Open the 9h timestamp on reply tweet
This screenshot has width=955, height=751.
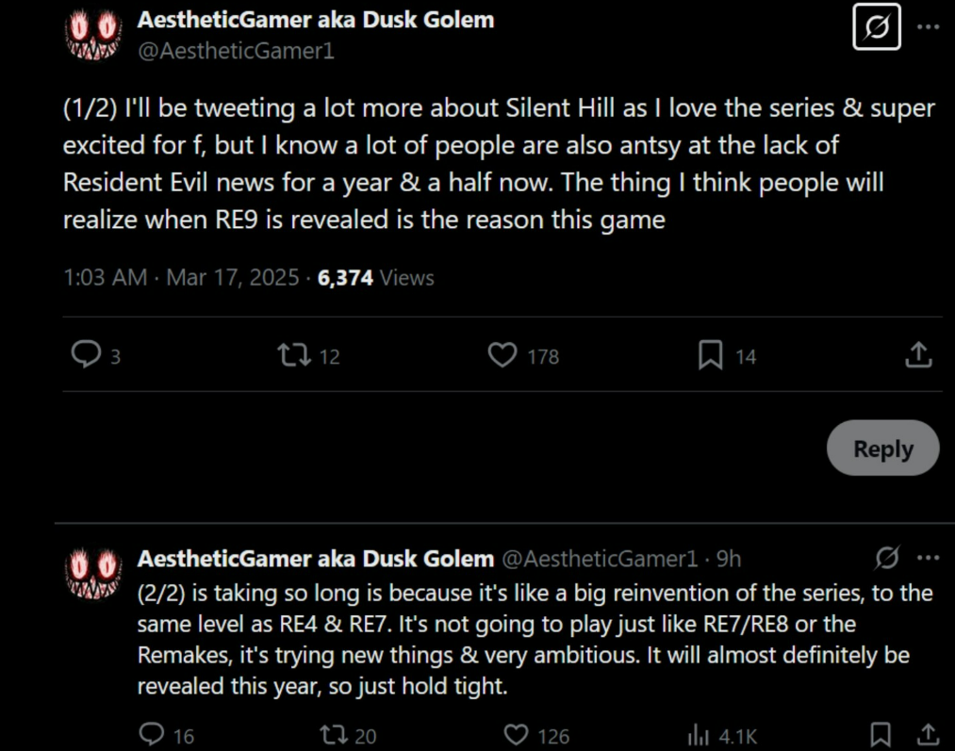(x=729, y=559)
